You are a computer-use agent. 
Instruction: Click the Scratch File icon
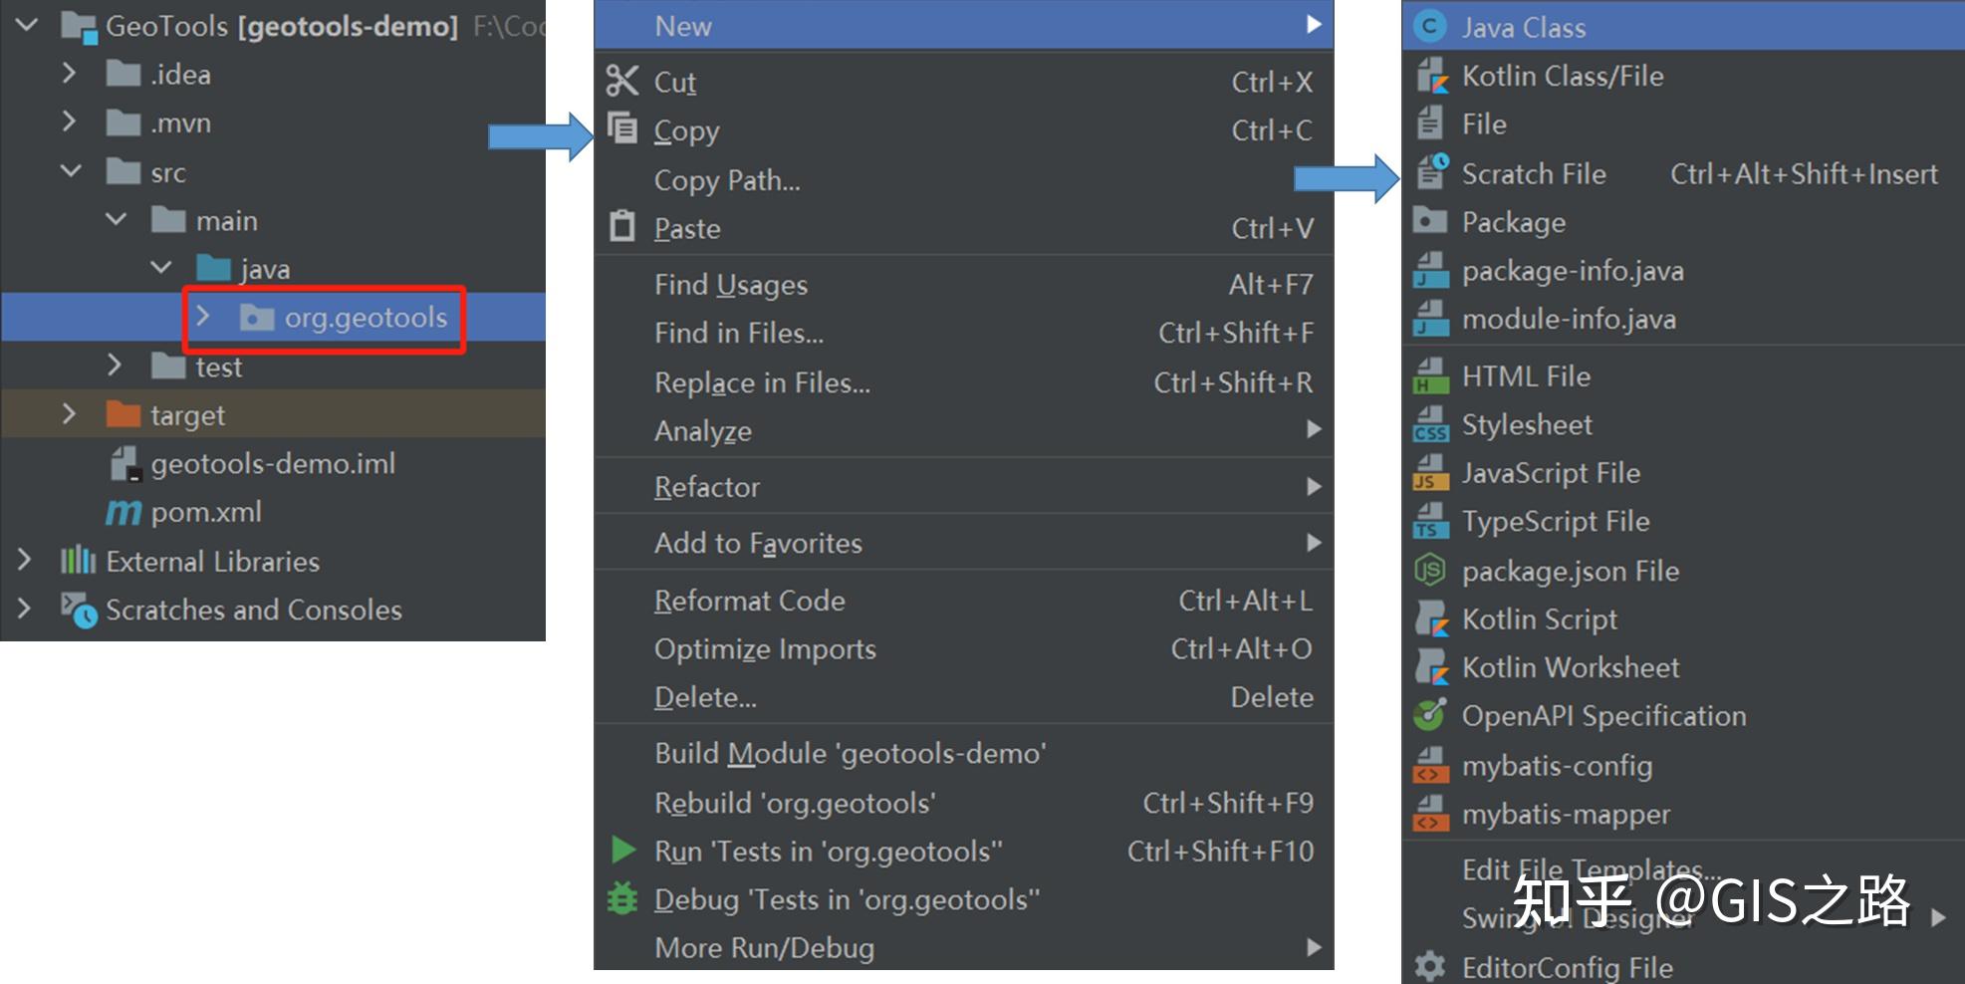point(1431,173)
